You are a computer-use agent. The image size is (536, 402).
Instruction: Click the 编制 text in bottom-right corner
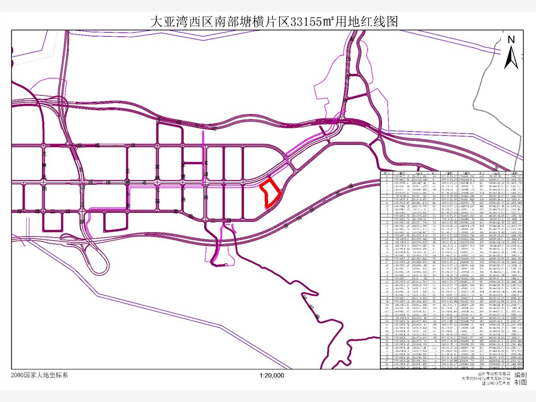pos(521,375)
